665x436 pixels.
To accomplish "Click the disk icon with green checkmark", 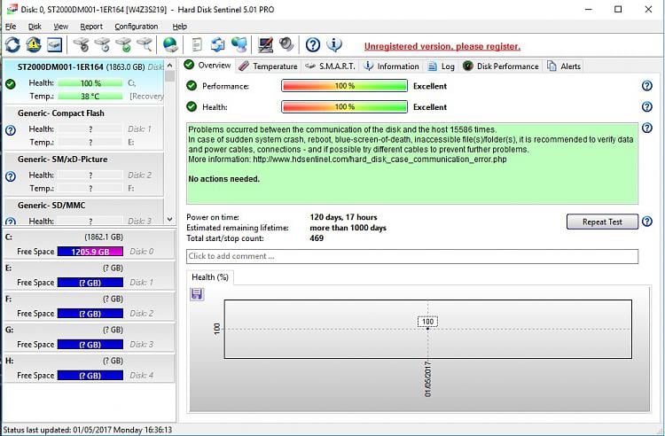I will [x=123, y=44].
